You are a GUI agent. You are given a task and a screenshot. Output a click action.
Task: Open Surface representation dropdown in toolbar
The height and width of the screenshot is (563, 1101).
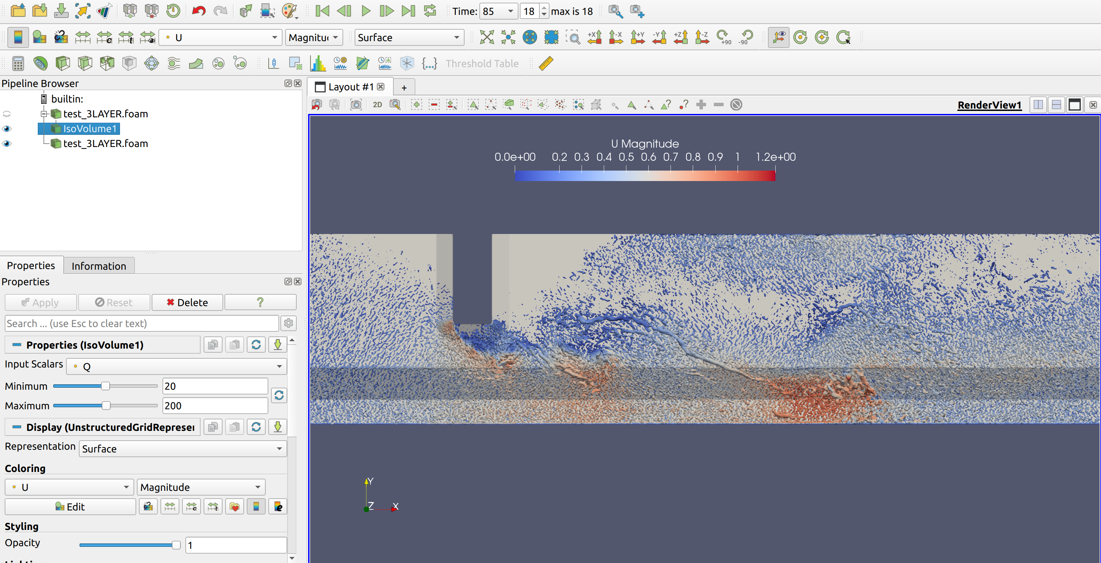pos(410,38)
